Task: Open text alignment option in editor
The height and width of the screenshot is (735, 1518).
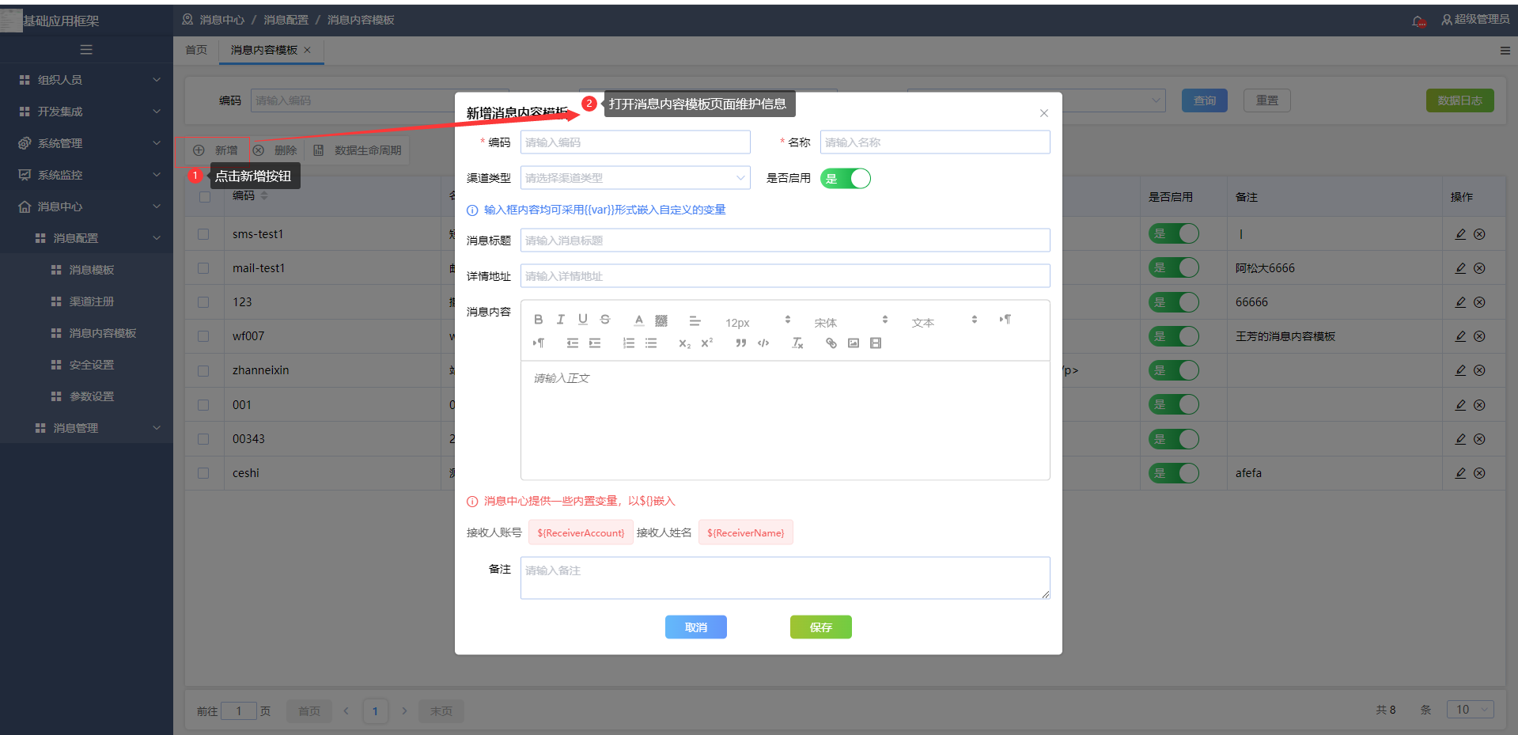Action: coord(695,320)
